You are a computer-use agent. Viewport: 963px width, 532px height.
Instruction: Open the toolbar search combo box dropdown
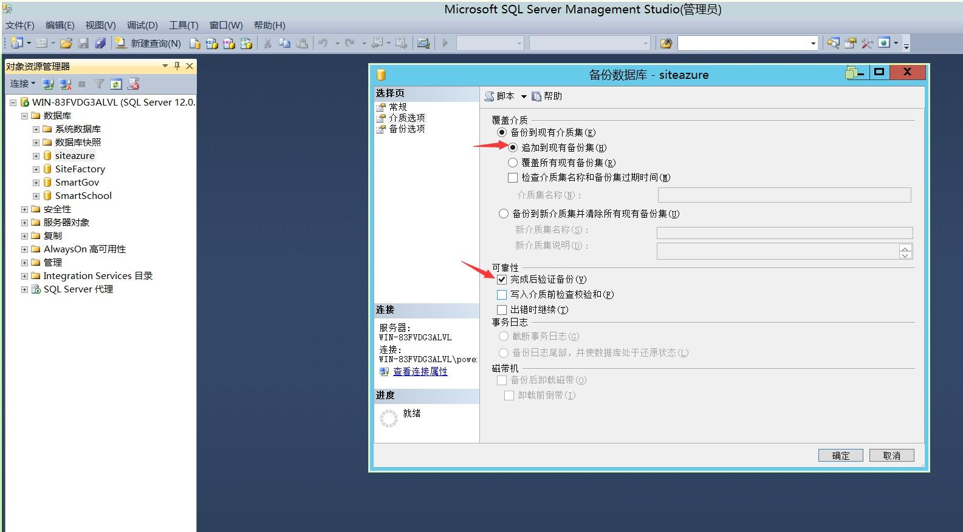[x=813, y=43]
